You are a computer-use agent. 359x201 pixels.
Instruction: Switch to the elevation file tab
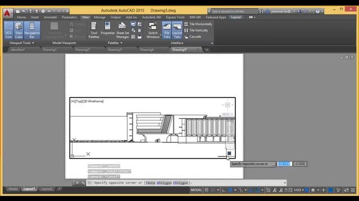coord(18,50)
